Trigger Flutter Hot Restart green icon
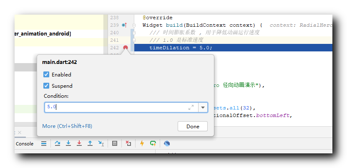 click(153, 144)
